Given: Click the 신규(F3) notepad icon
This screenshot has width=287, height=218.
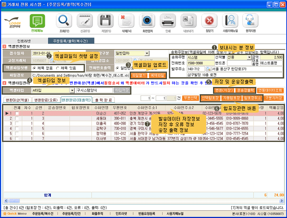Looking at the screenshot, I should pyautogui.click(x=84, y=21).
